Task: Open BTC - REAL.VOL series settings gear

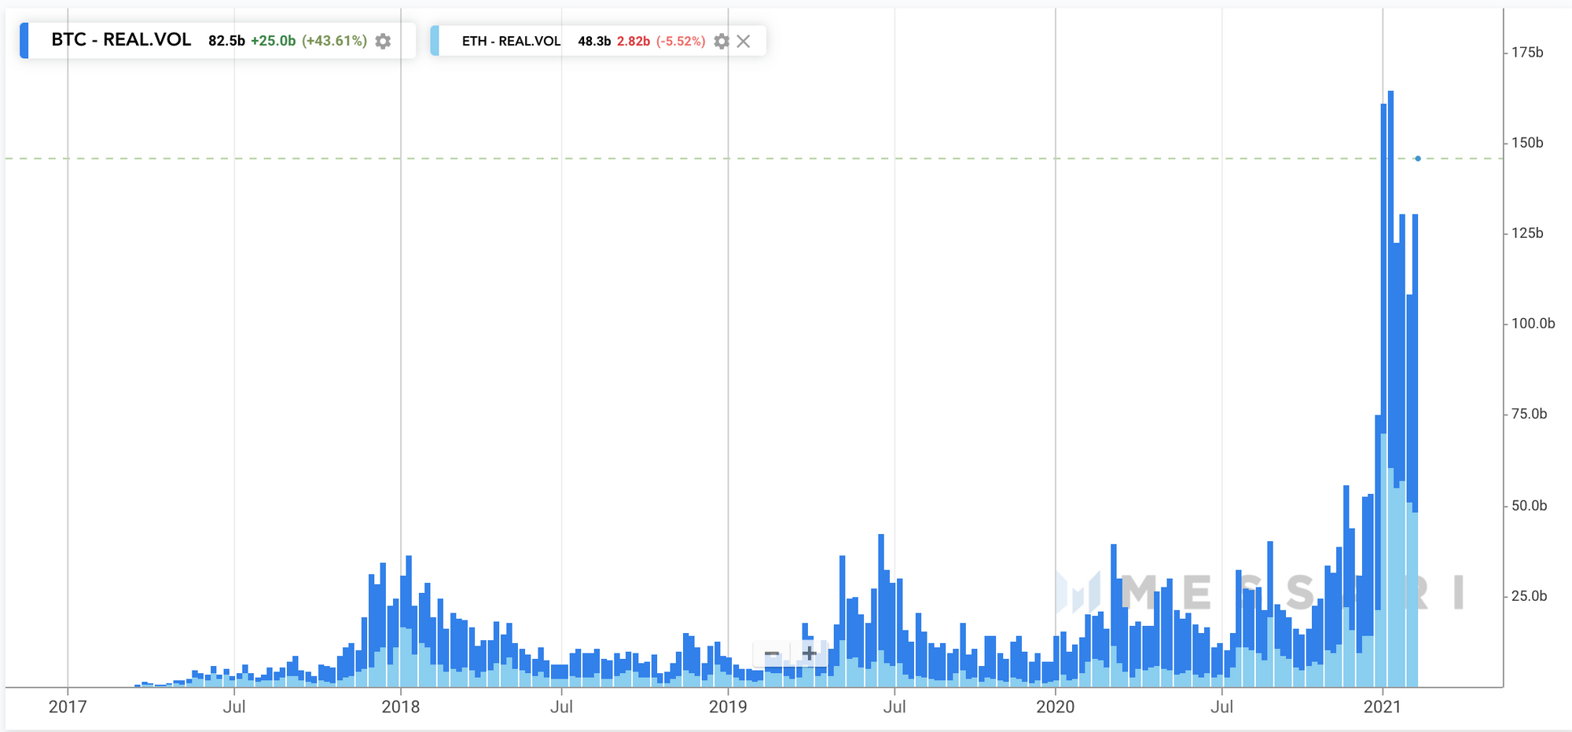Action: pyautogui.click(x=383, y=41)
